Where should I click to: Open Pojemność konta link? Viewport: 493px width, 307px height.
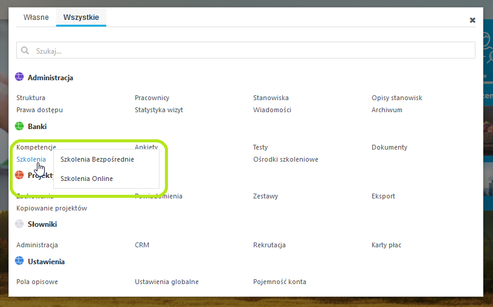tap(280, 282)
